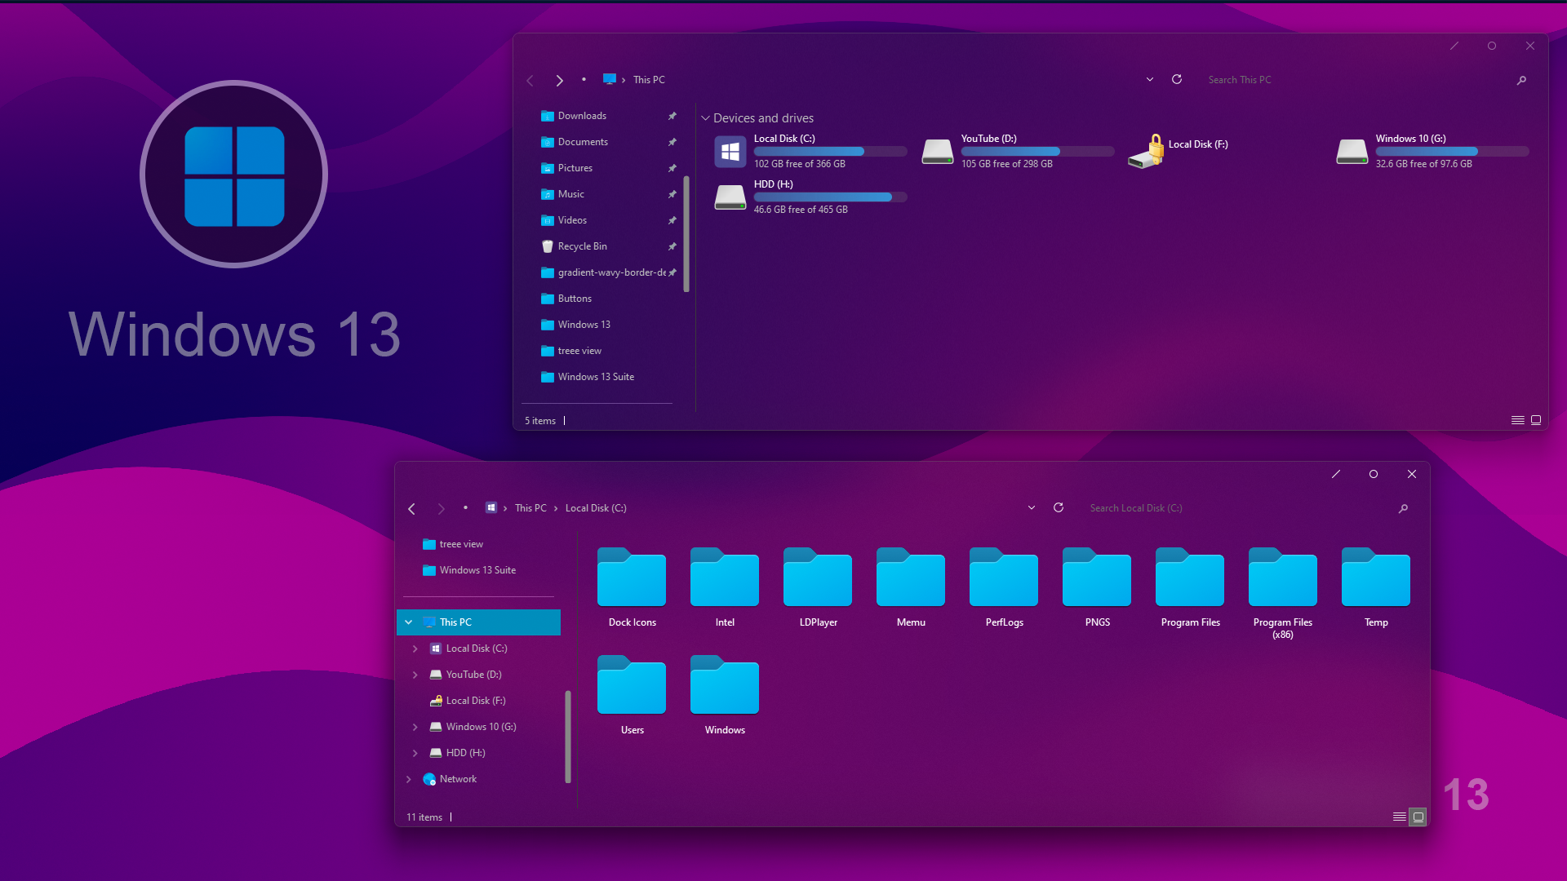Expand HDD (H:) tree node
Image resolution: width=1567 pixels, height=881 pixels.
tap(415, 753)
